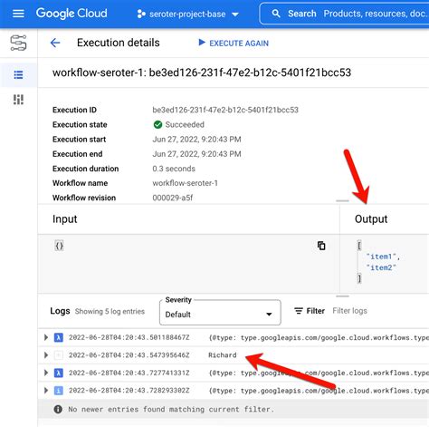The width and height of the screenshot is (429, 427).
Task: Expand the Richard log entry
Action: point(46,355)
